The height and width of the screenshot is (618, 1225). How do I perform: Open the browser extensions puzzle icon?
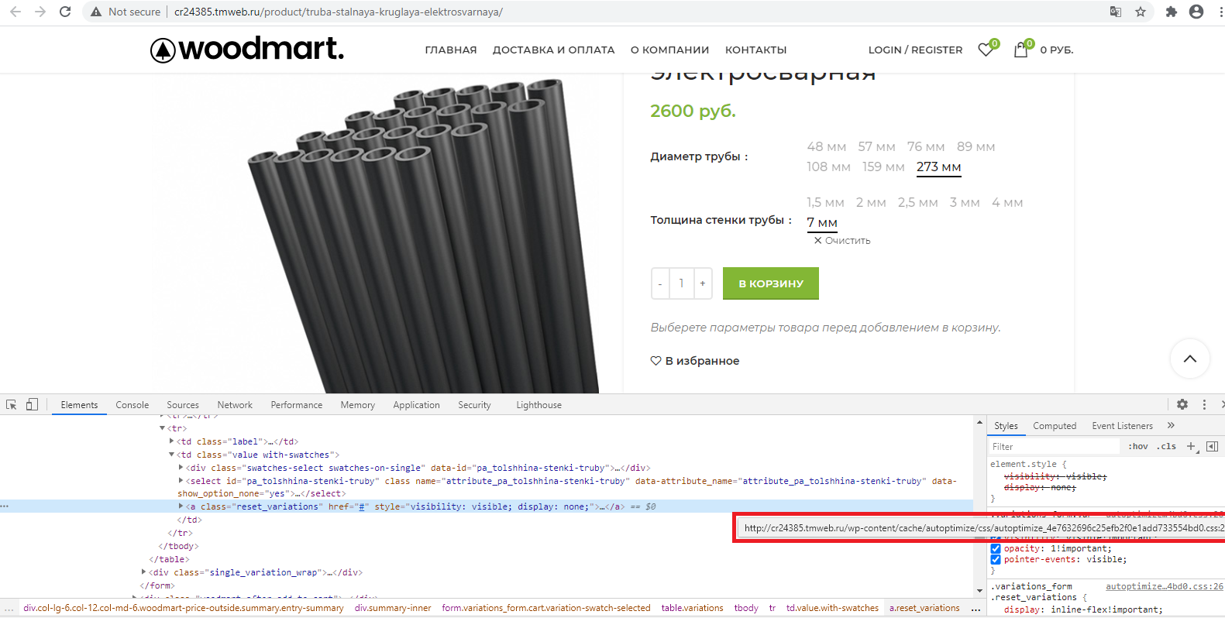(x=1172, y=12)
